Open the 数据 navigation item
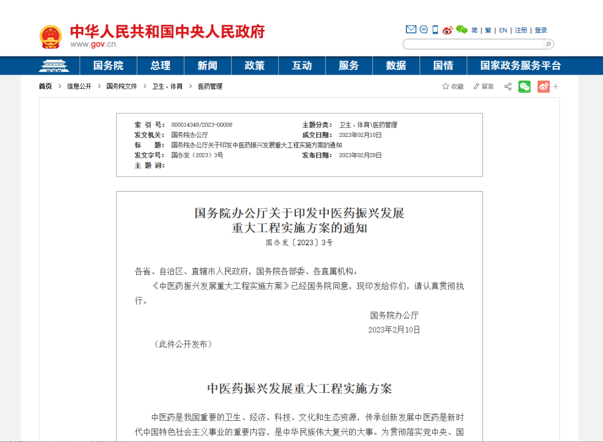The height and width of the screenshot is (442, 603). coord(396,65)
